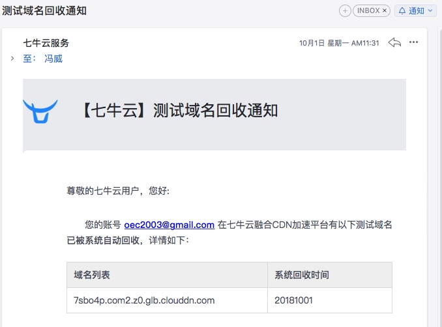Click the blue Qiniu bull logo

pos(40,111)
